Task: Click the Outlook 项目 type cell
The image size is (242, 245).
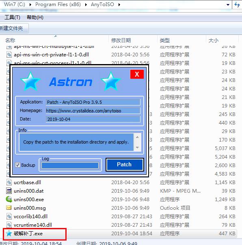Action: tap(175, 208)
